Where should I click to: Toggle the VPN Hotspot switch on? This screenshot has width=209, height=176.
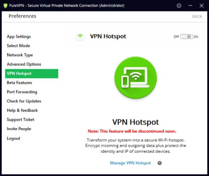click(x=186, y=36)
